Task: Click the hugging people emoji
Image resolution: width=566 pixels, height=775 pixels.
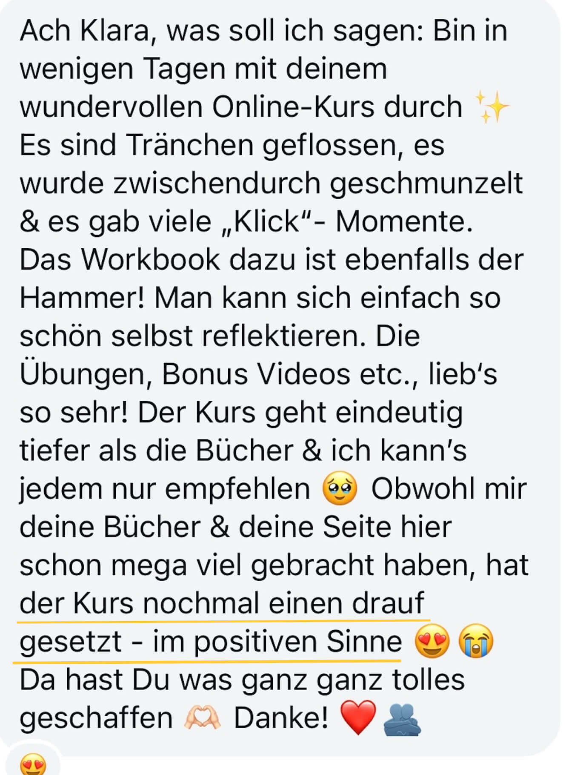Action: click(x=402, y=719)
